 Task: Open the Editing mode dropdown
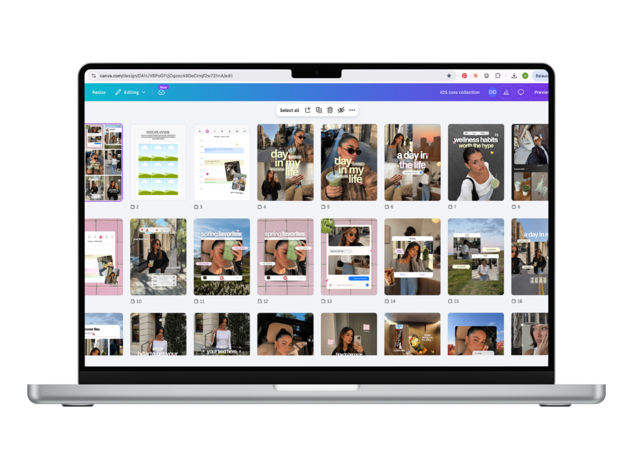(130, 92)
